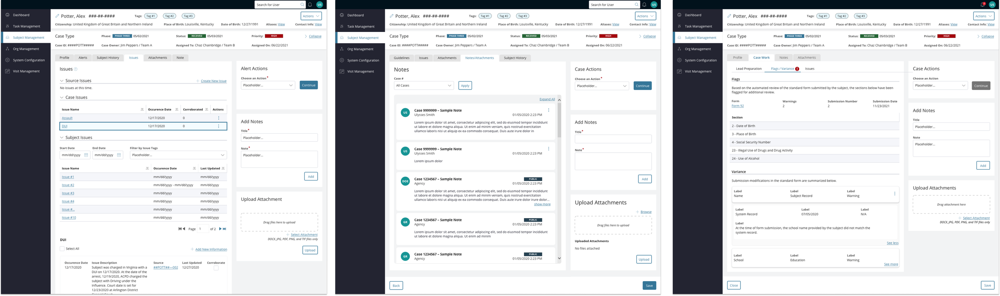Click See more on the School variance row
This screenshot has width=1000, height=296.
891,264
